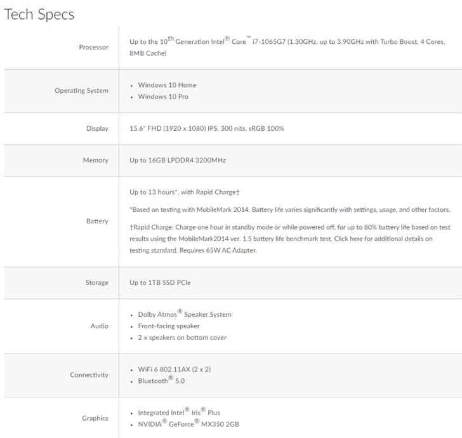
Task: Select the Audio row label
Action: tap(99, 326)
